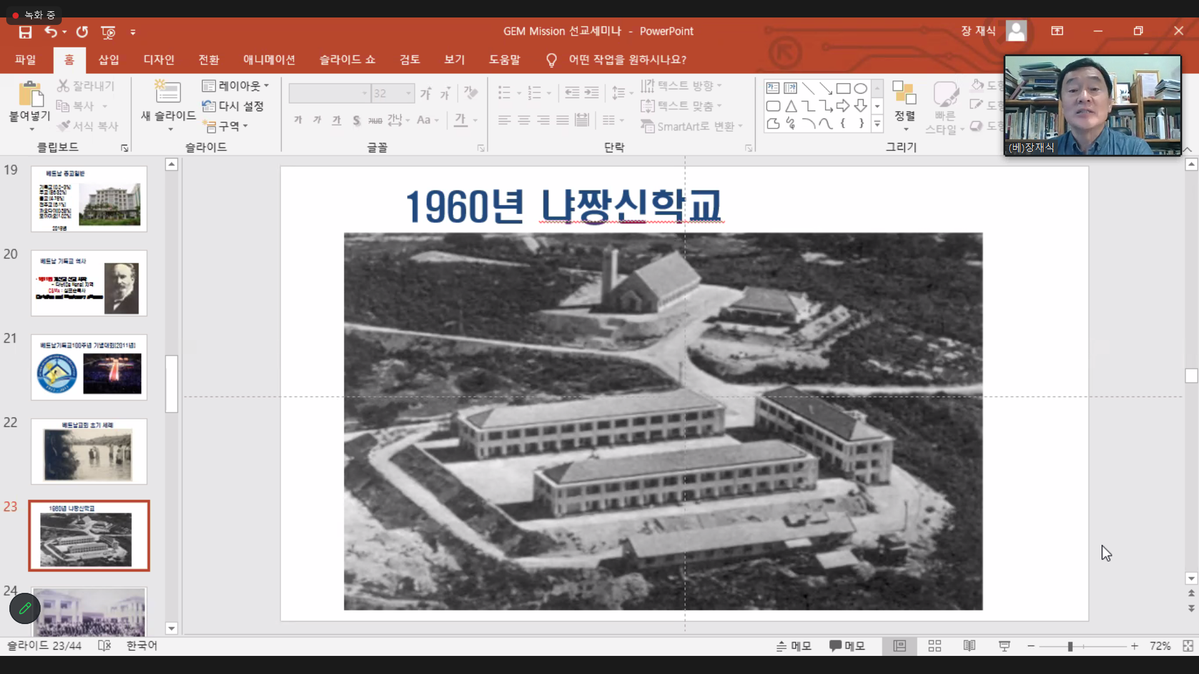This screenshot has height=674, width=1199.
Task: Open the Insert (삽입) ribbon tab
Action: pos(109,59)
